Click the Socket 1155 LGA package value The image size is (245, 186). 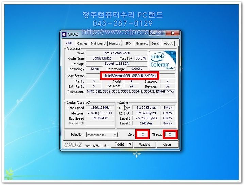[x=117, y=64]
